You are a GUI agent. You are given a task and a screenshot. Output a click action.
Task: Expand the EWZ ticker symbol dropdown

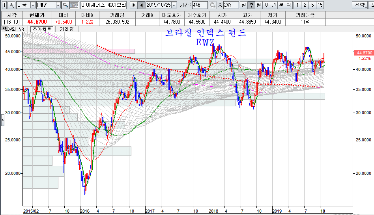click(x=58, y=5)
